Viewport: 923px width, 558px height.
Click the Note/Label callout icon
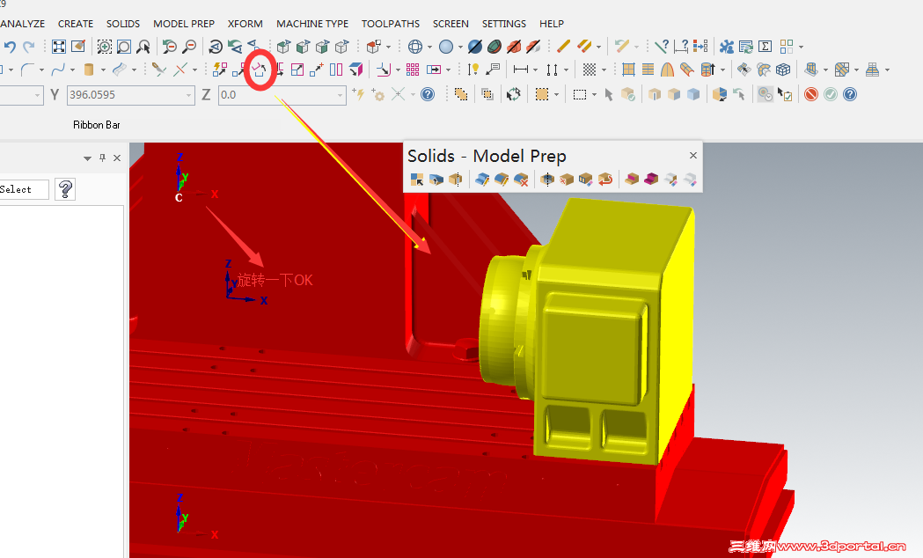(x=493, y=70)
